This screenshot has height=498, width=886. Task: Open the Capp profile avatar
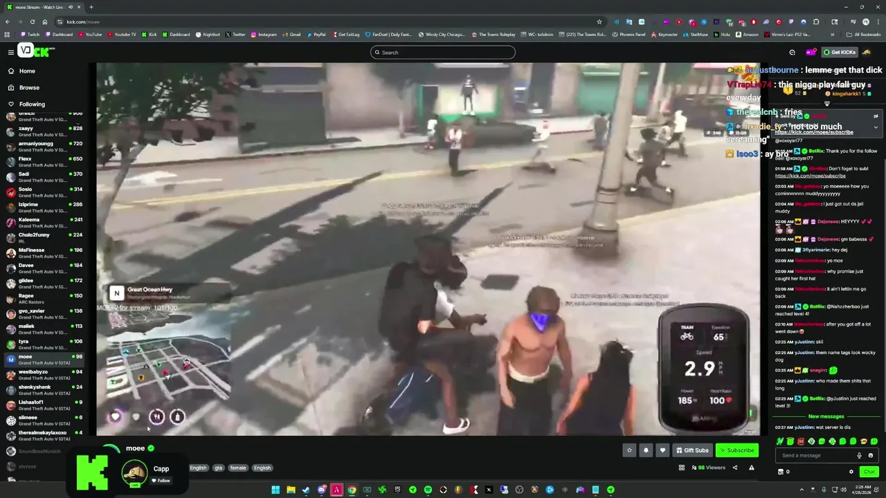(x=134, y=473)
